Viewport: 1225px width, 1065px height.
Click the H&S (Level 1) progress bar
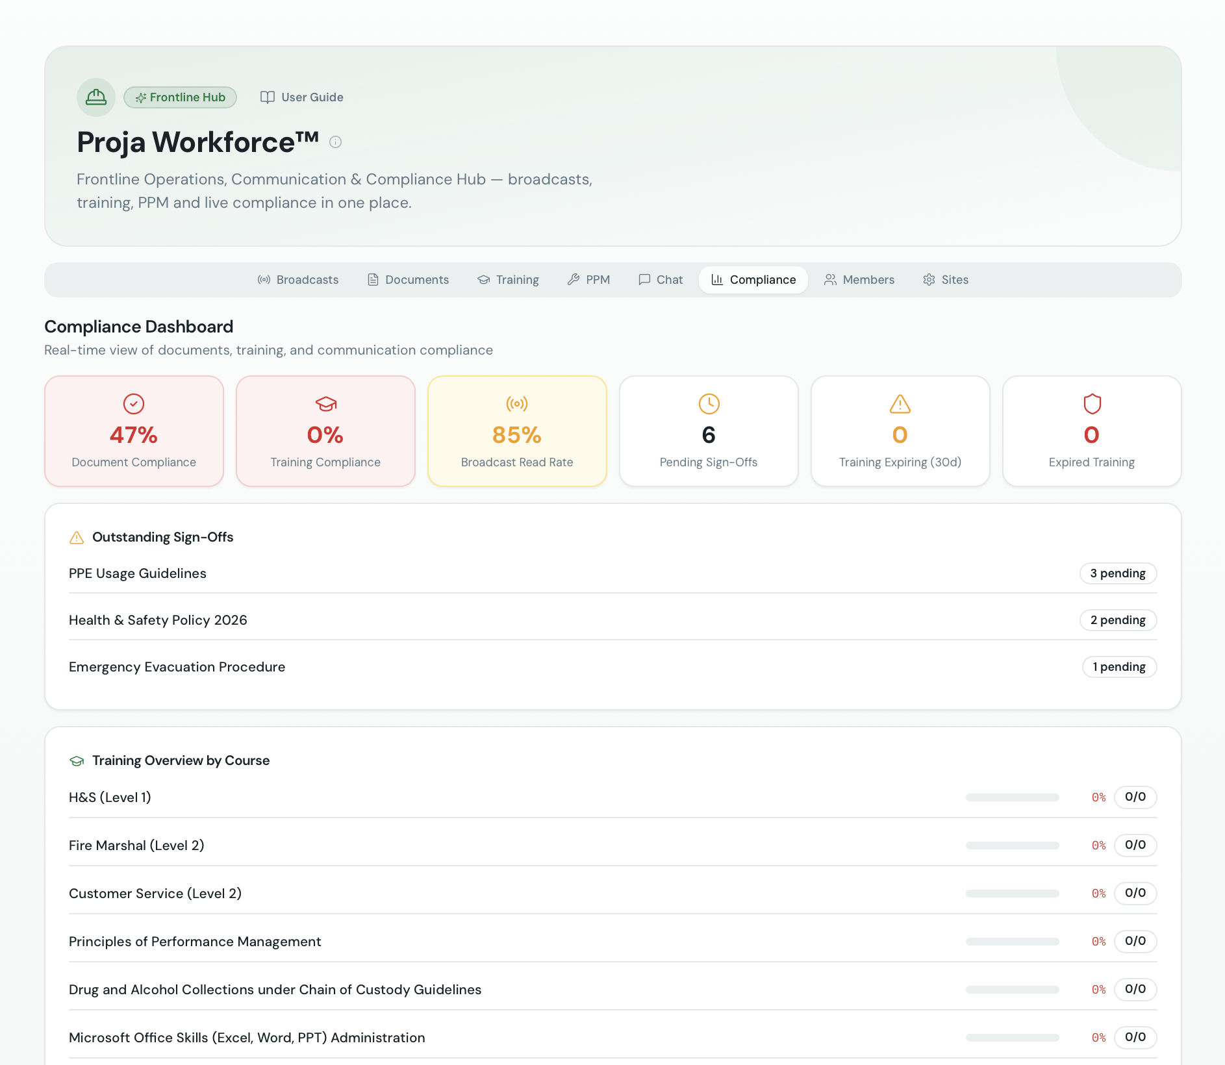tap(1012, 797)
